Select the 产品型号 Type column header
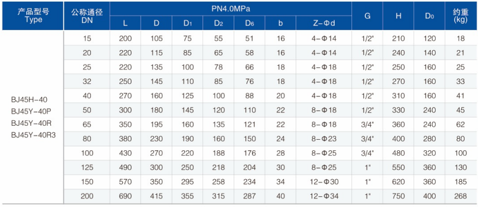478x207 pixels. [33, 16]
